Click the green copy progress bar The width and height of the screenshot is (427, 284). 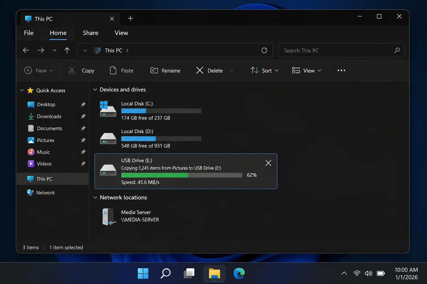(182, 175)
